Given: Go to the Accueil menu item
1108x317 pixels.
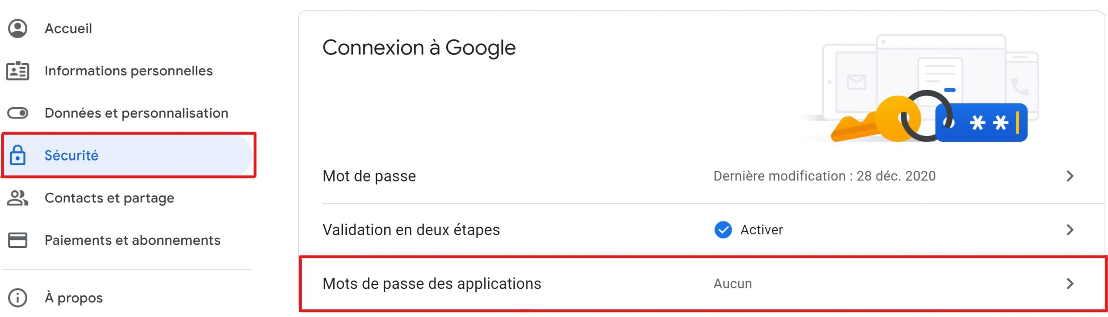Looking at the screenshot, I should pos(68,29).
